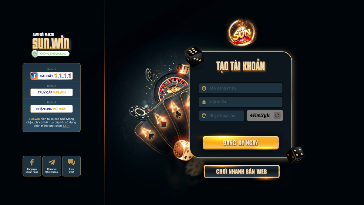Click the CHƠI NHANH BẢN WEB button
The width and height of the screenshot is (364, 205).
click(241, 171)
